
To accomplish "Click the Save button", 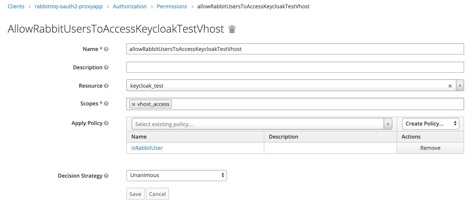I will pyautogui.click(x=135, y=194).
